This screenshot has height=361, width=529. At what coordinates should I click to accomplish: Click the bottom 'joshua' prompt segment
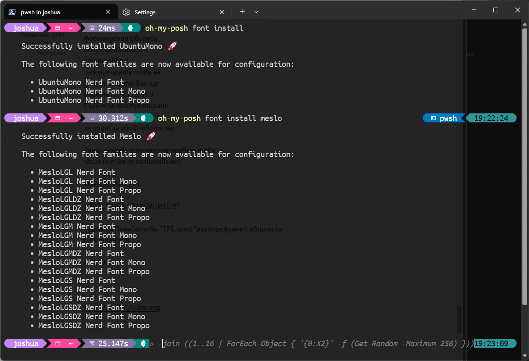click(x=25, y=343)
